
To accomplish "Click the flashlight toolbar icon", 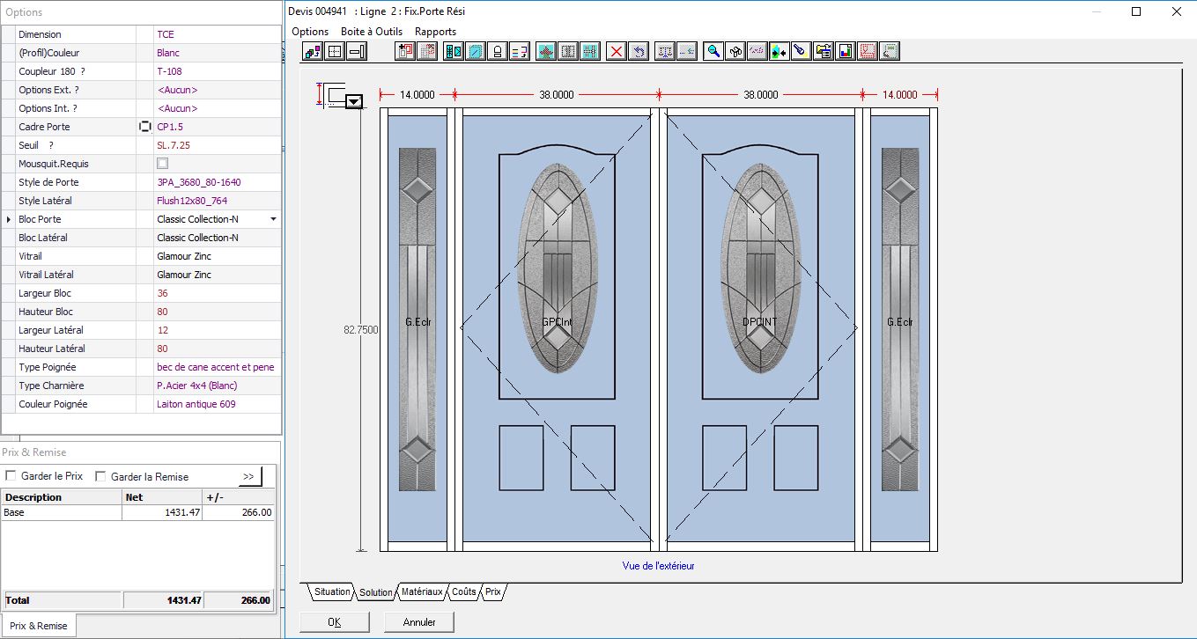I will (x=801, y=52).
